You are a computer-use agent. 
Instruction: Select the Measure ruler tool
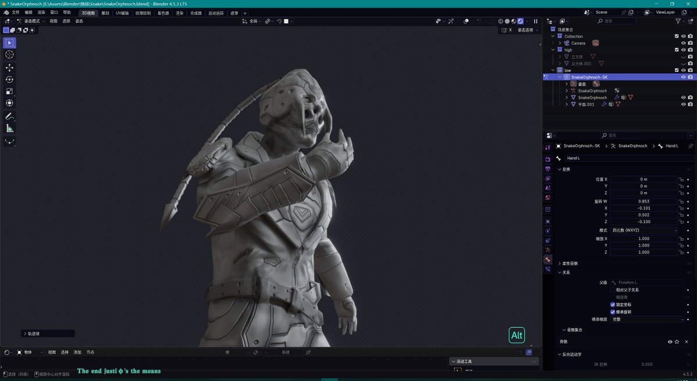pos(9,128)
